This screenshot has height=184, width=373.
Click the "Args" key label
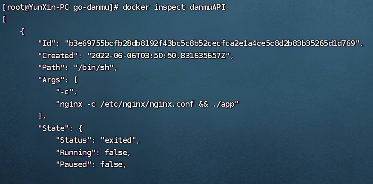point(52,79)
